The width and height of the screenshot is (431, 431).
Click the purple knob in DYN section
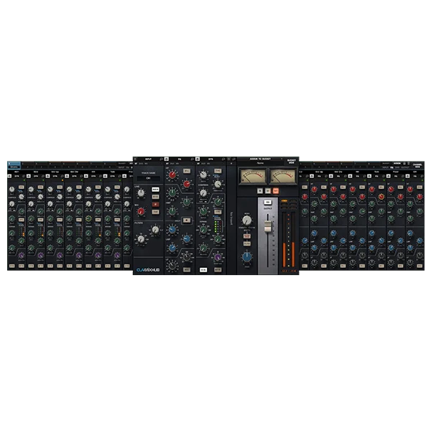coord(218,257)
